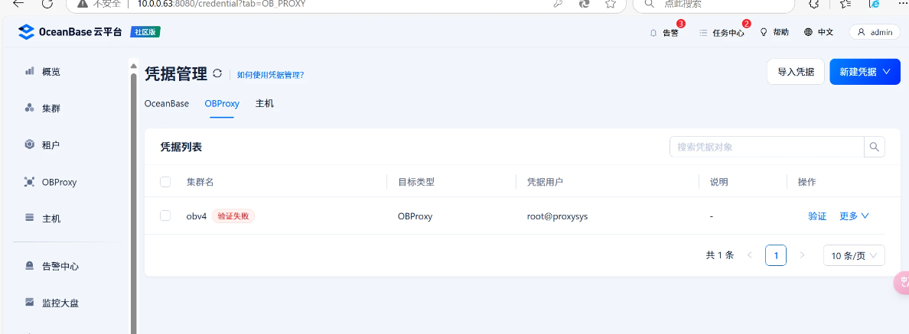Open the 如何使用凭据管理? help link
The height and width of the screenshot is (334, 909).
pyautogui.click(x=270, y=75)
